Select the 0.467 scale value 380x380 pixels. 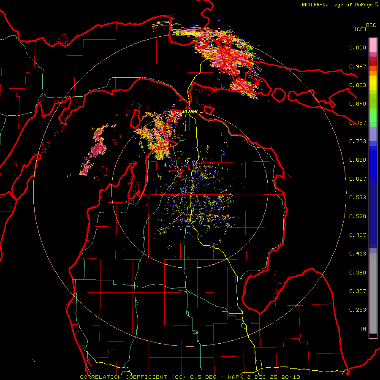[x=358, y=235]
